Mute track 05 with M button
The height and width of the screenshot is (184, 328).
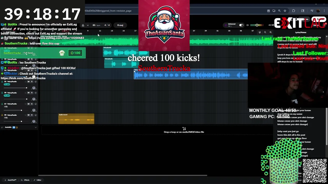point(28,82)
